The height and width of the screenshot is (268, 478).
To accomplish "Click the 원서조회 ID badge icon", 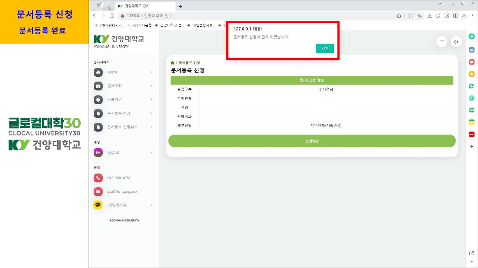I will tap(98, 86).
